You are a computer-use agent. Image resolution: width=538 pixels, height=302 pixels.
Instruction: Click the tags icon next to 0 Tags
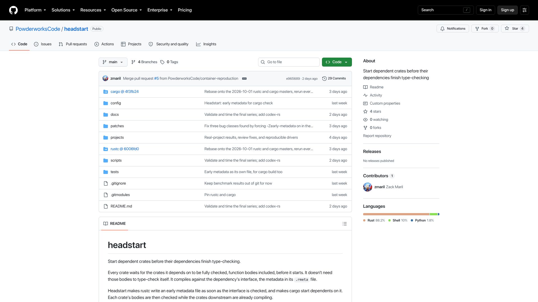tap(162, 62)
